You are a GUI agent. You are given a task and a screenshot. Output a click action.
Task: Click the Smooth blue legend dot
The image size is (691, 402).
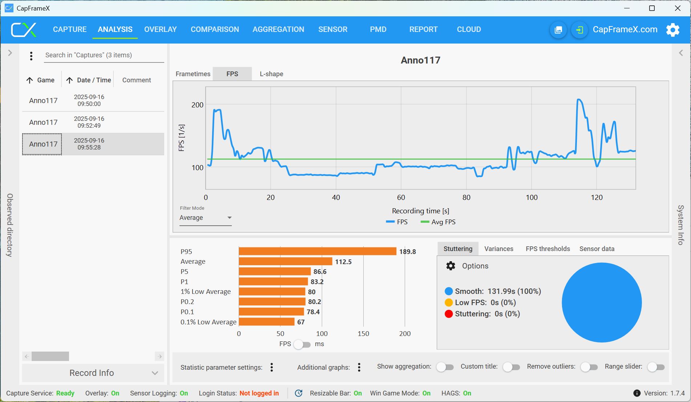449,291
